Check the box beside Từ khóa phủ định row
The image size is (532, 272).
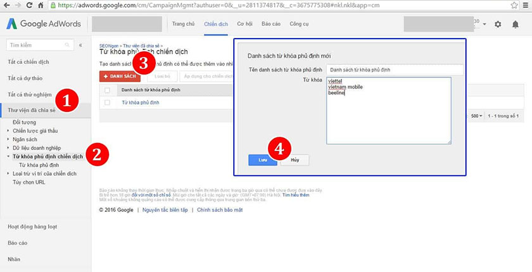point(107,102)
